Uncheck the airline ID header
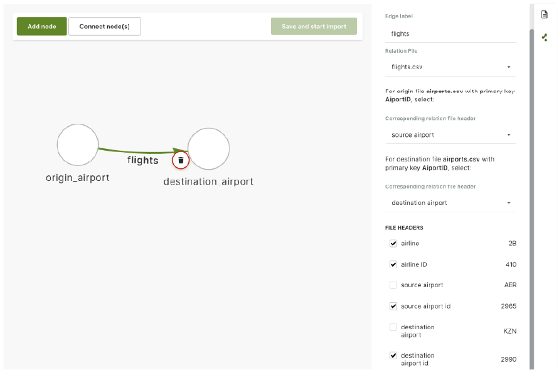559x370 pixels. click(393, 264)
